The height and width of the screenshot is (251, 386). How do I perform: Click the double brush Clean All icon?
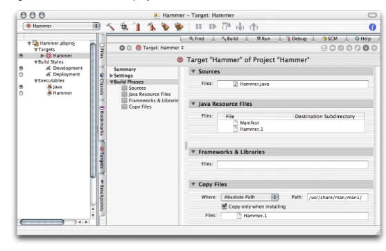[179, 26]
